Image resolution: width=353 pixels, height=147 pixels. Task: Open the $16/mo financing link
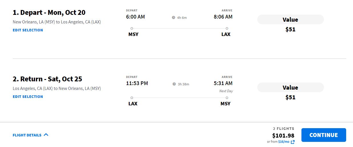tap(284, 142)
